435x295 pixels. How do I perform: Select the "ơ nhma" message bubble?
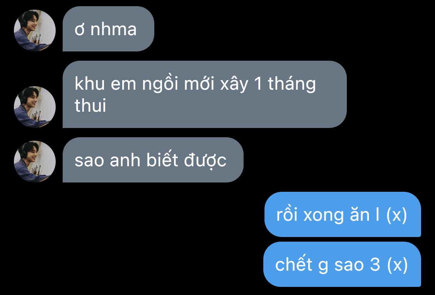[x=108, y=29]
